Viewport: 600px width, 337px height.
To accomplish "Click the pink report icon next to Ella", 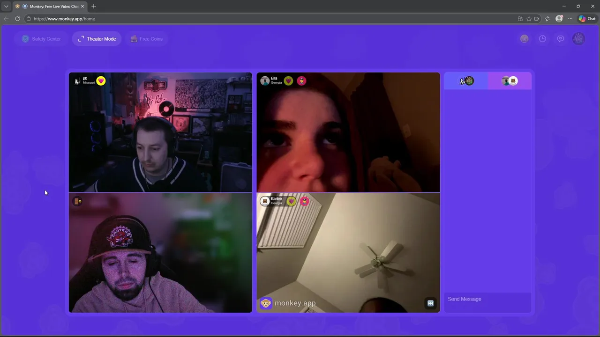I will click(x=302, y=81).
